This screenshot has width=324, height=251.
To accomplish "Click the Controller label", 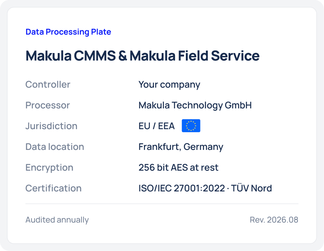I will (48, 85).
